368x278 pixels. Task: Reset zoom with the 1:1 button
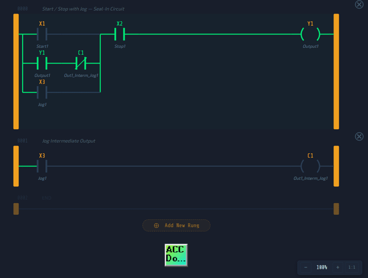click(x=352, y=267)
